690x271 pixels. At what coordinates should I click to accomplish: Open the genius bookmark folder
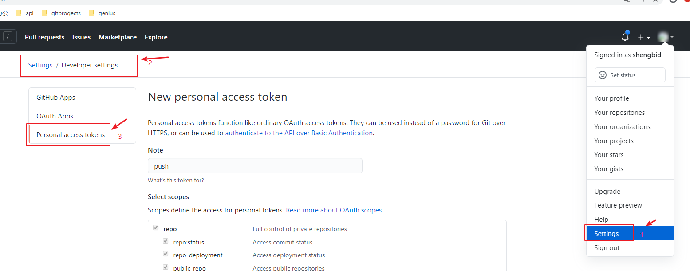(x=102, y=13)
